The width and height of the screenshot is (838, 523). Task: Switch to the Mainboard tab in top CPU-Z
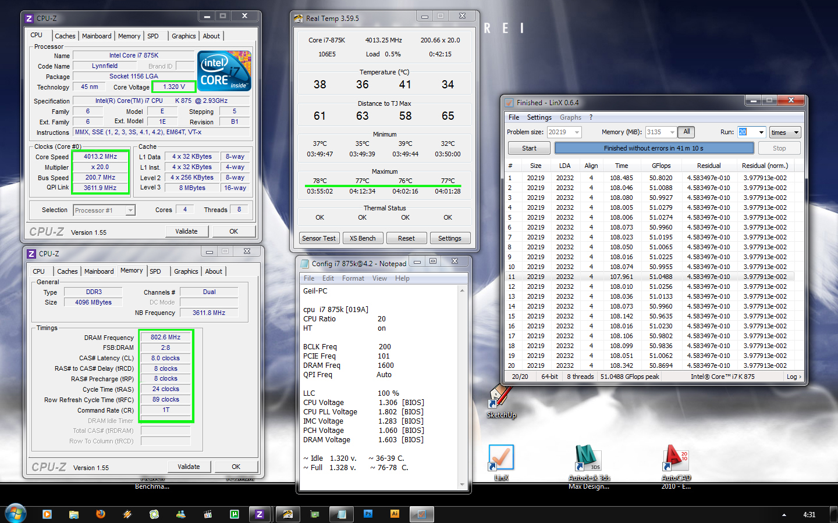[97, 36]
